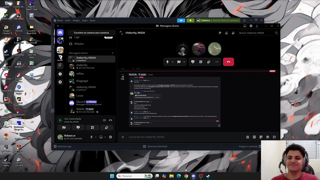Viewport: 320px width, 180px height.
Task: Open Discord home direct messages icon
Action: pos(60,32)
